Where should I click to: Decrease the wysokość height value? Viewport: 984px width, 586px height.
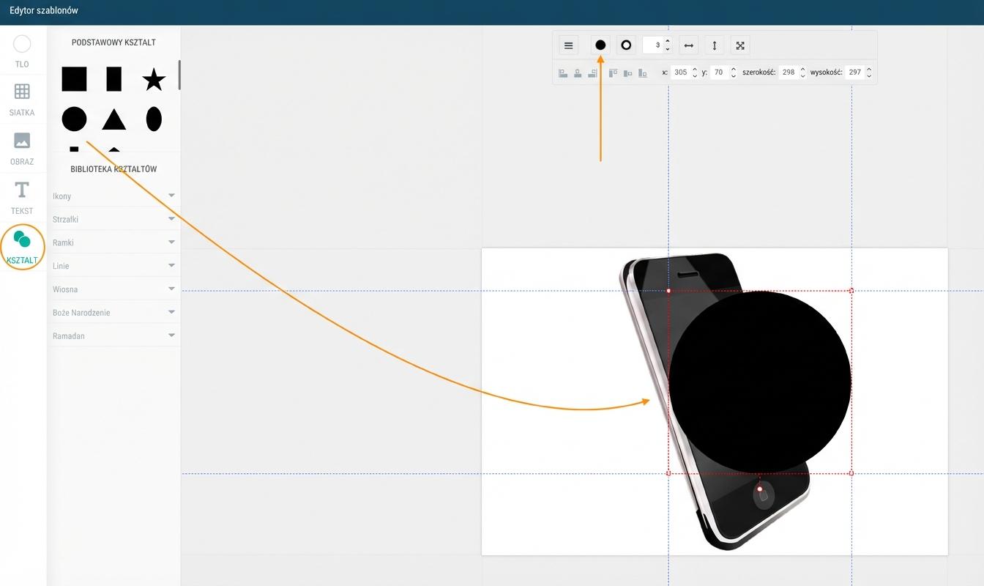pyautogui.click(x=869, y=76)
